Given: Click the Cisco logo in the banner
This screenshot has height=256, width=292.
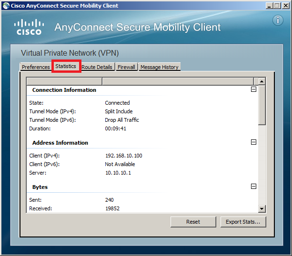Looking at the screenshot, I should (x=29, y=27).
